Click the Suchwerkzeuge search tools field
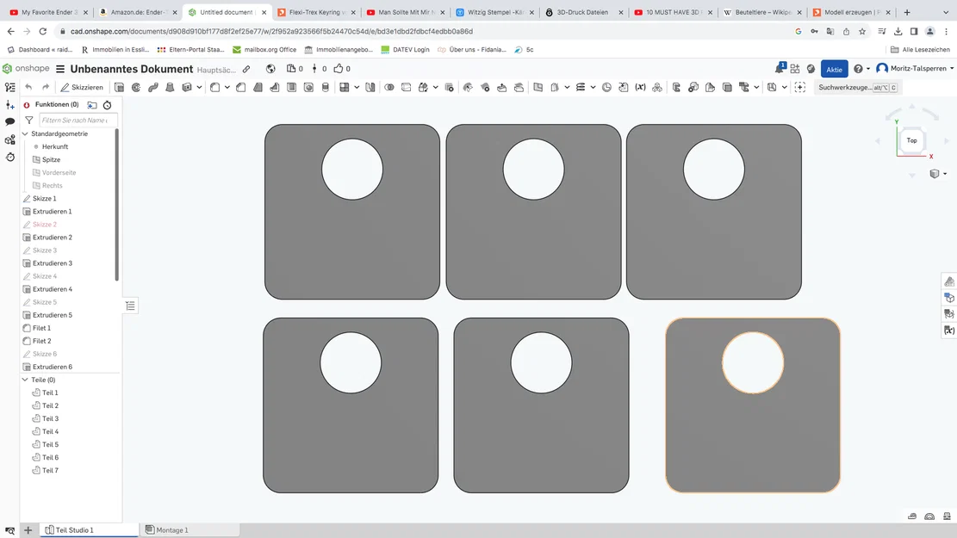957x538 pixels. pos(857,87)
